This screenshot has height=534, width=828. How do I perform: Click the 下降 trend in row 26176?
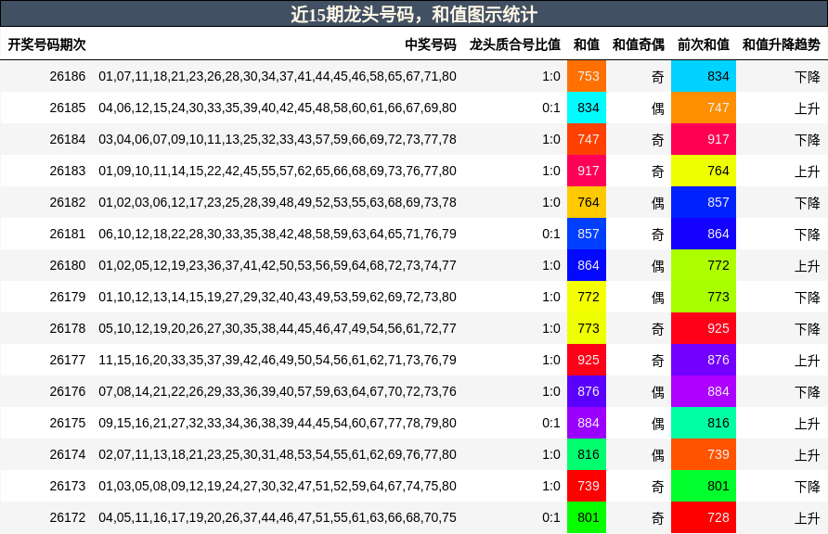click(x=808, y=392)
